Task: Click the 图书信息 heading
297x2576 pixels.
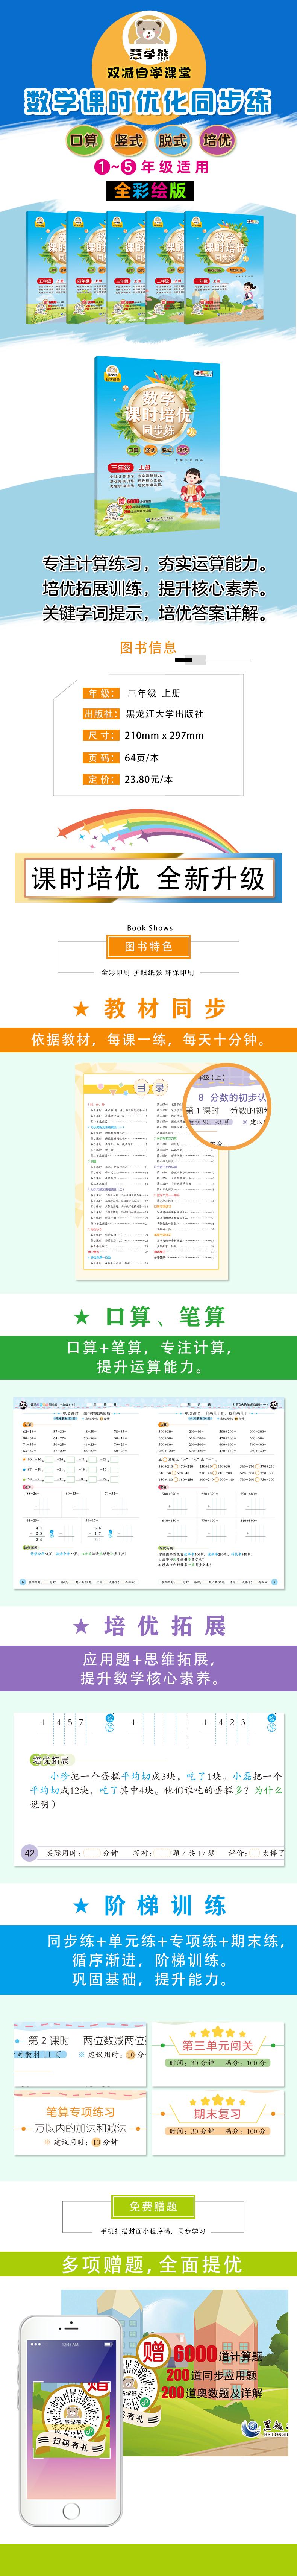Action: point(148,647)
